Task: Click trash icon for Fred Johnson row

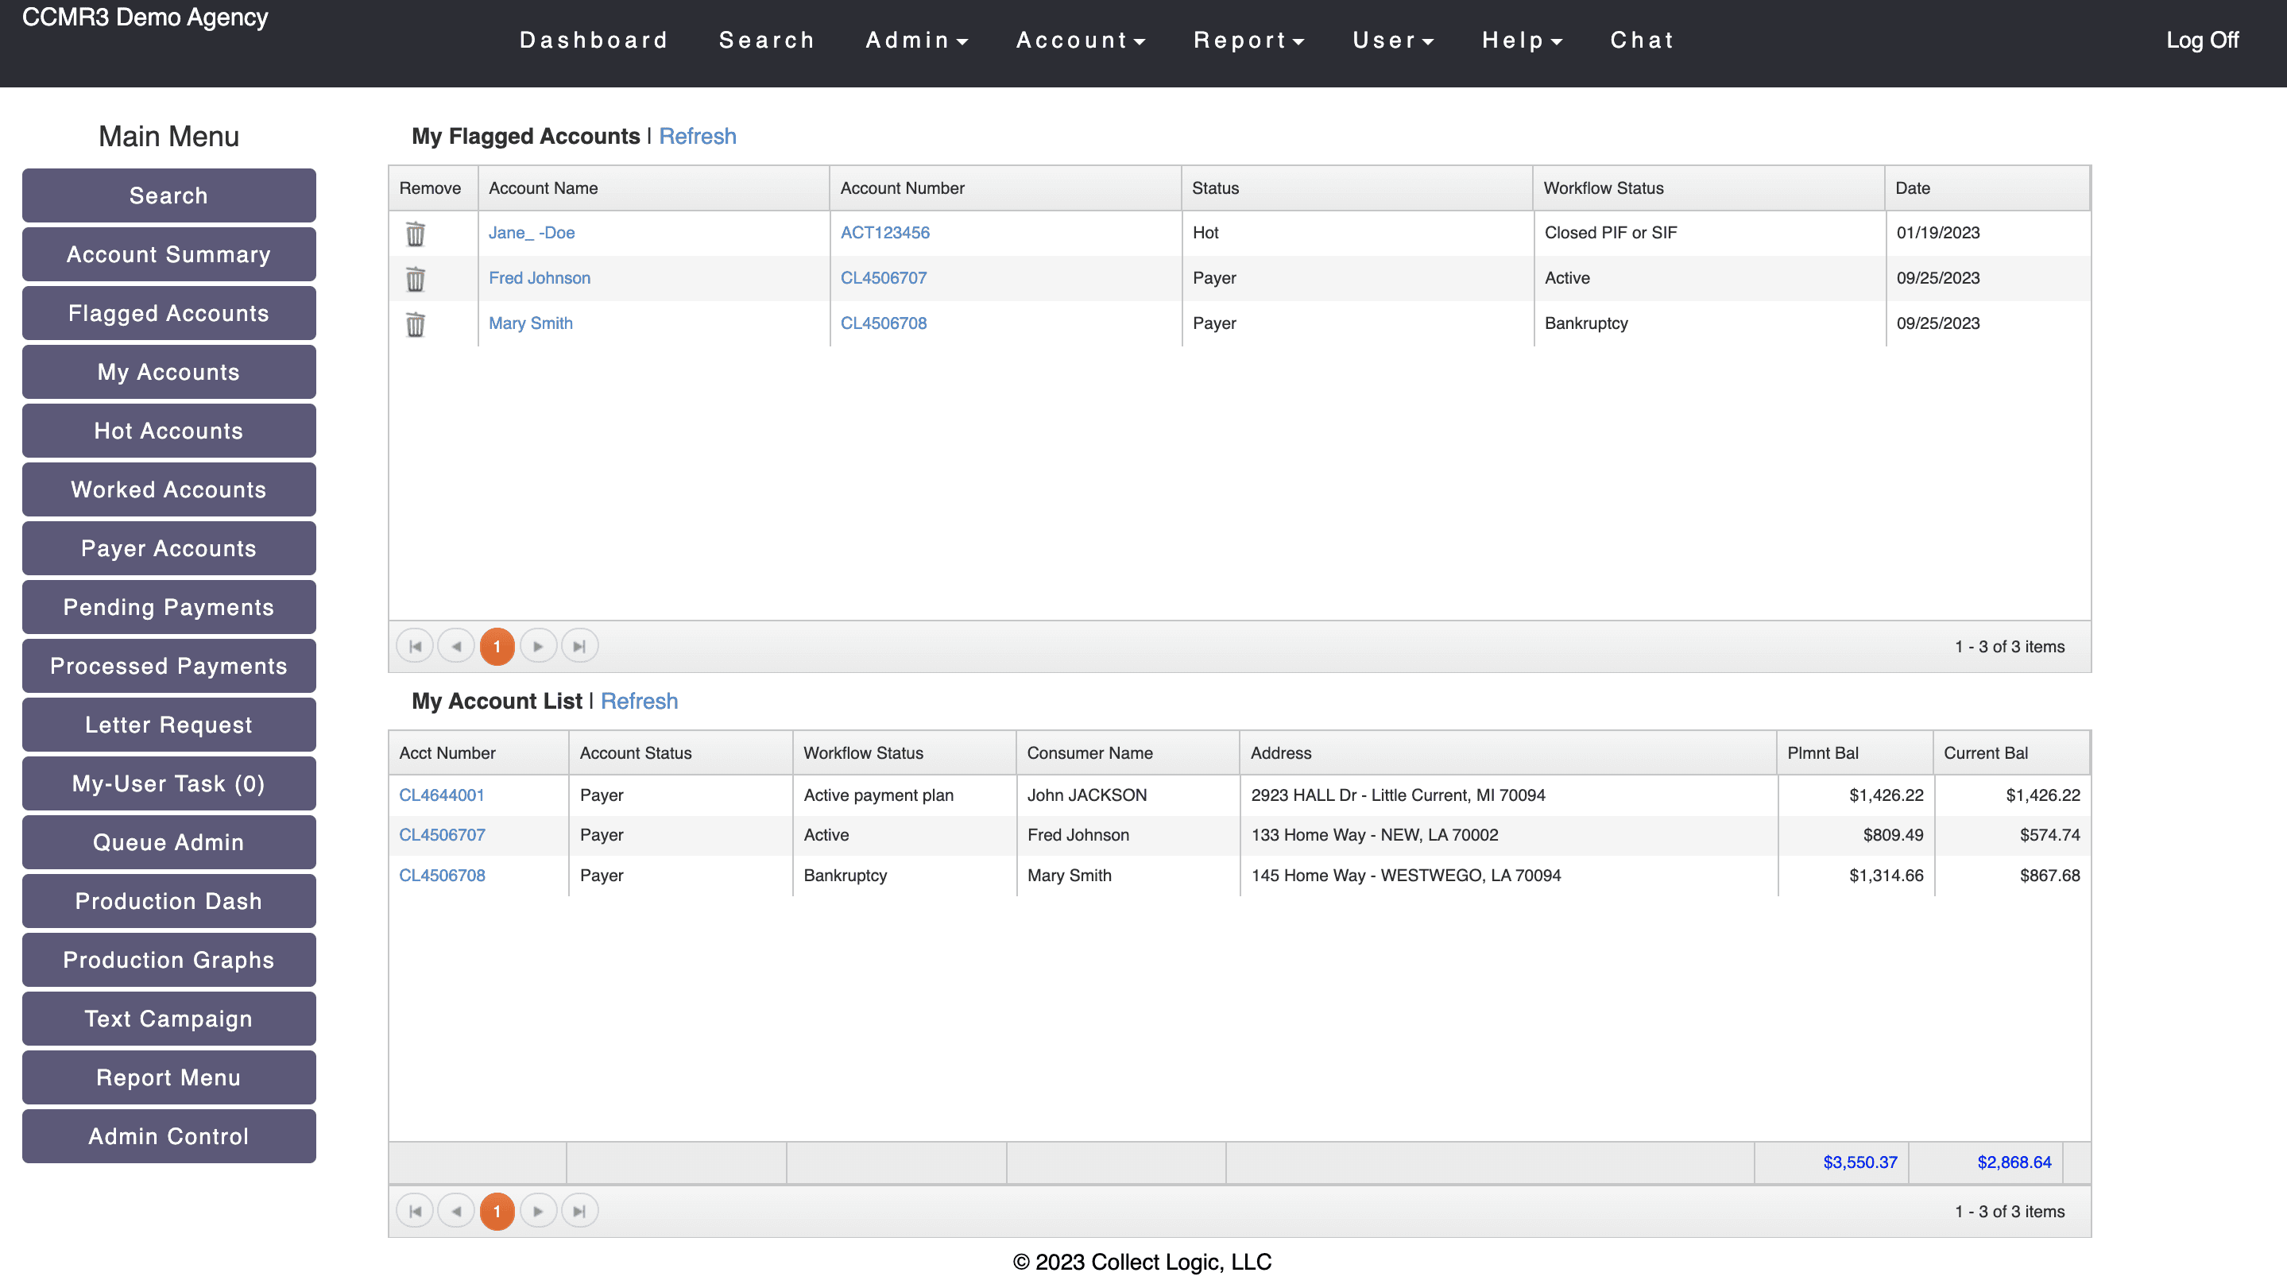Action: [x=415, y=279]
